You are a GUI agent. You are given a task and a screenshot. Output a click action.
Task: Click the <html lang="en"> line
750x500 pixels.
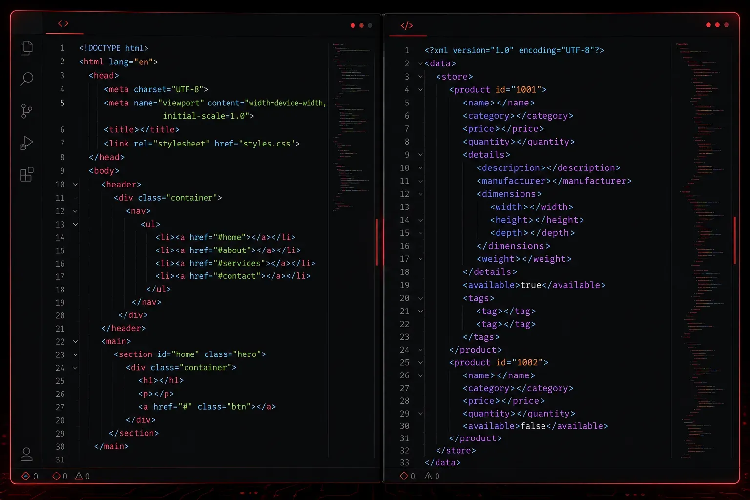119,62
